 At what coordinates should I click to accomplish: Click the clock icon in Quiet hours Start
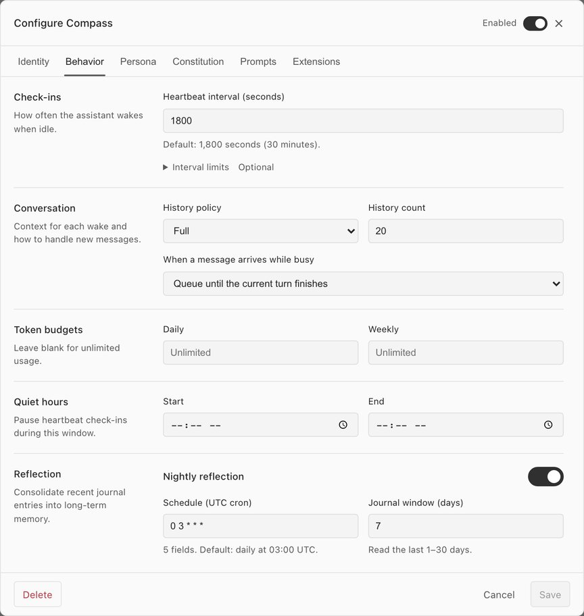pyautogui.click(x=343, y=425)
